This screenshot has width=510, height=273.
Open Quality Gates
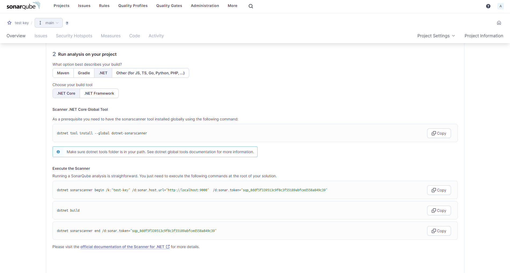point(169,6)
